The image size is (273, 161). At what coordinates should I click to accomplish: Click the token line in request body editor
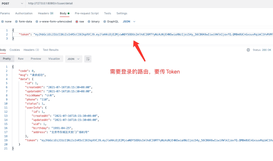point(120,34)
